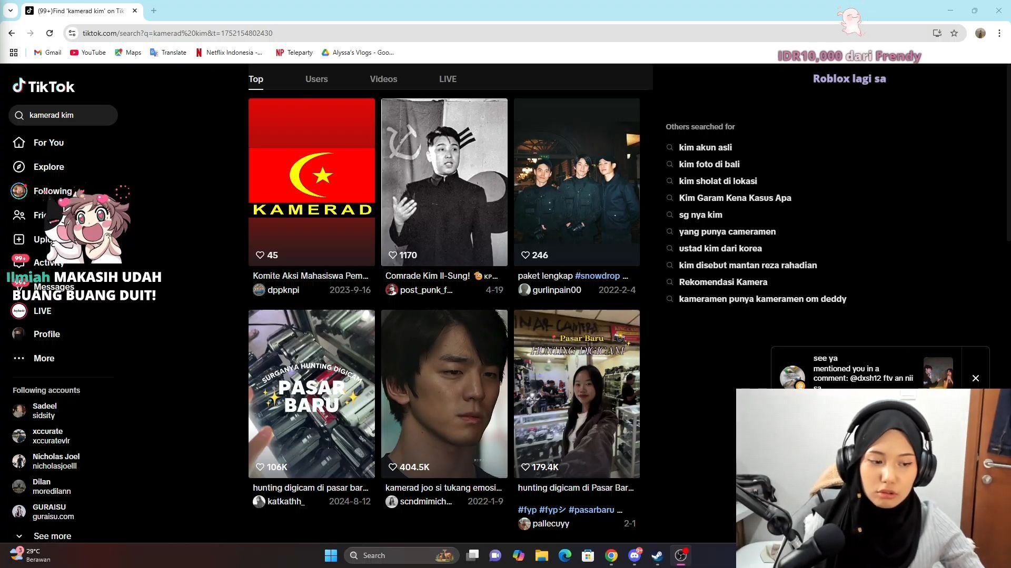Image resolution: width=1011 pixels, height=568 pixels.
Task: Bookmark this page with the star
Action: point(954,33)
